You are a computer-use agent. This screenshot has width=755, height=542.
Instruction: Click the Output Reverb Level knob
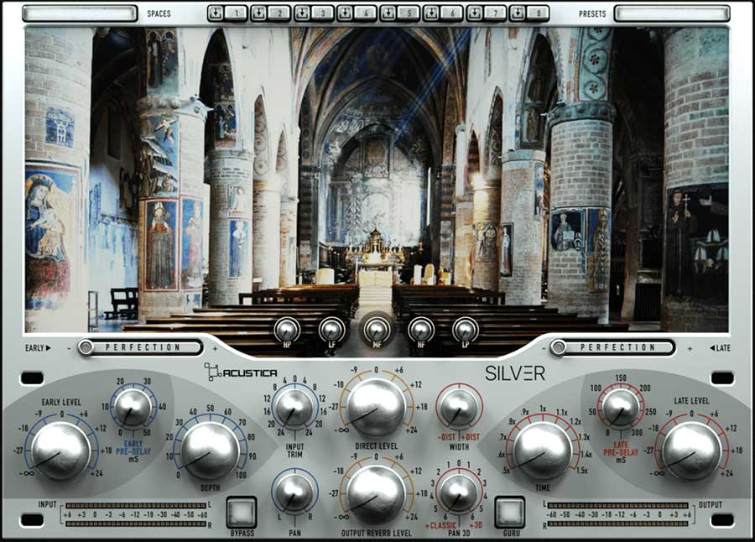coord(376,494)
